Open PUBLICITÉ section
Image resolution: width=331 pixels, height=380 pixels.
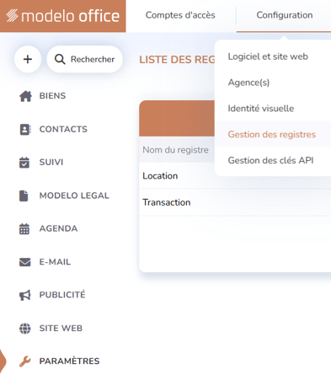coord(62,295)
